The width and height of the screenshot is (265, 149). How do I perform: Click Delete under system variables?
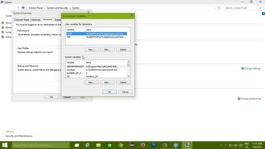pos(123,82)
